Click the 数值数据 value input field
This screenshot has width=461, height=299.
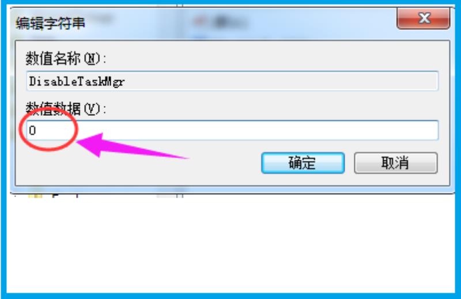[232, 130]
